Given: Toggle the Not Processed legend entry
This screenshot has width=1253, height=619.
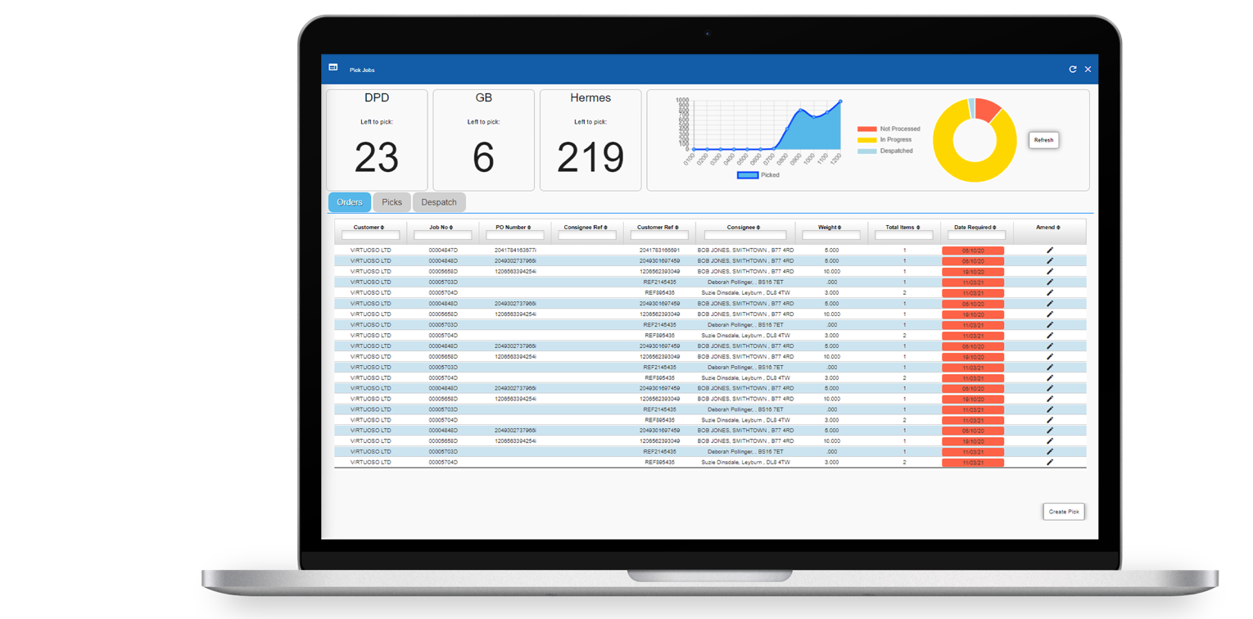Looking at the screenshot, I should pos(893,128).
